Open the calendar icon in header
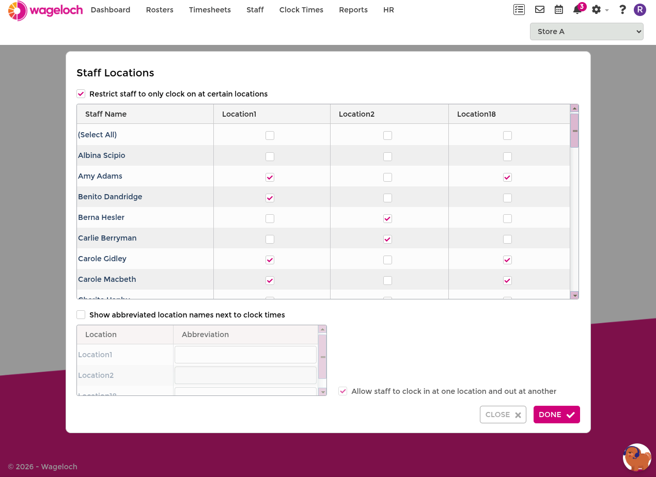Viewport: 656px width, 477px height. pyautogui.click(x=559, y=9)
